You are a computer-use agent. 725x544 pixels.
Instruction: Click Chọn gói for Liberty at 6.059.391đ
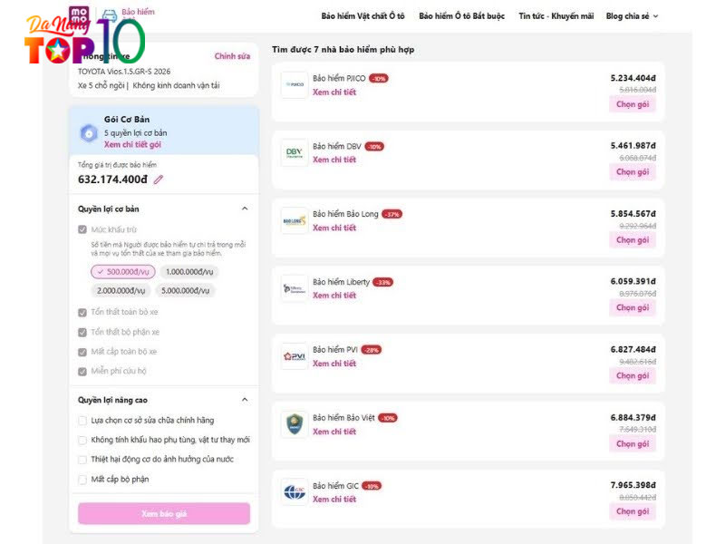pyautogui.click(x=633, y=307)
